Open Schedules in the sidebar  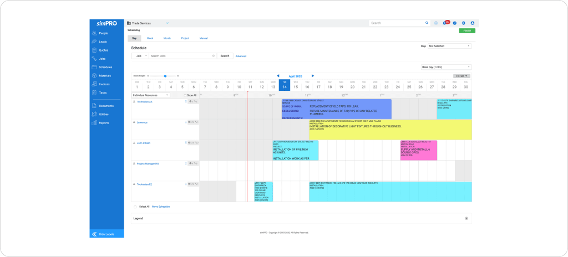click(106, 68)
